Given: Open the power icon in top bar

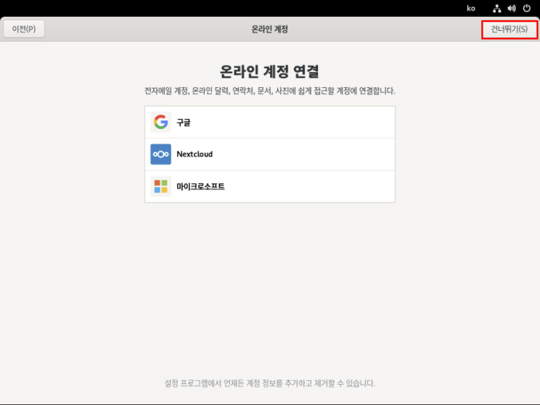Looking at the screenshot, I should tap(527, 9).
